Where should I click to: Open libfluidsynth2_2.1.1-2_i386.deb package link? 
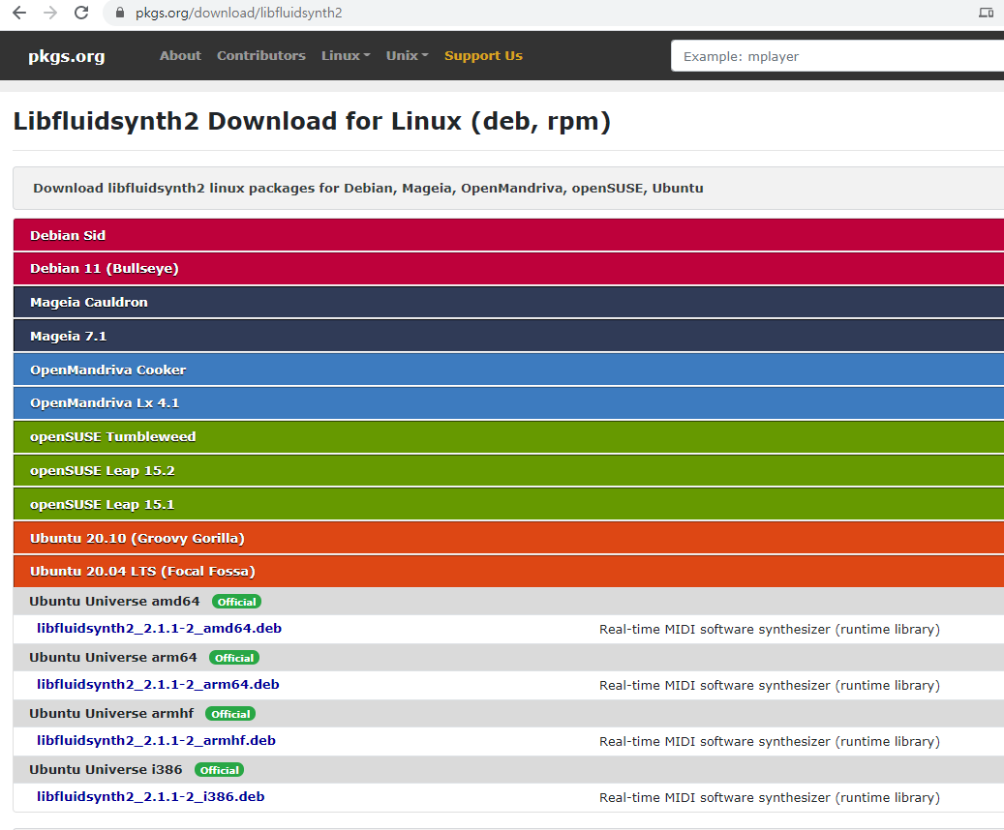pos(150,797)
